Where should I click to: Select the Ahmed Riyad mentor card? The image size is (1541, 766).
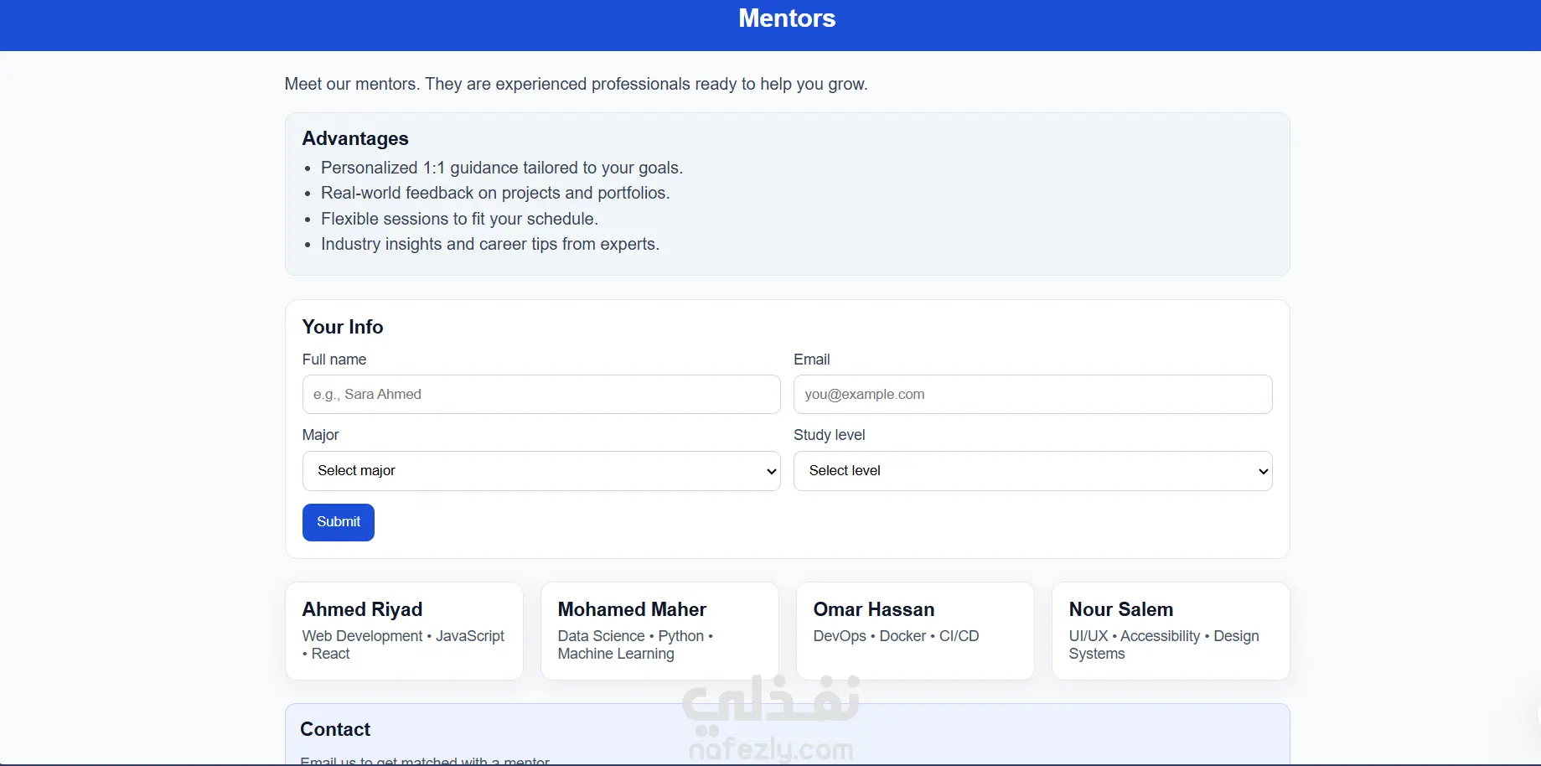click(x=404, y=631)
